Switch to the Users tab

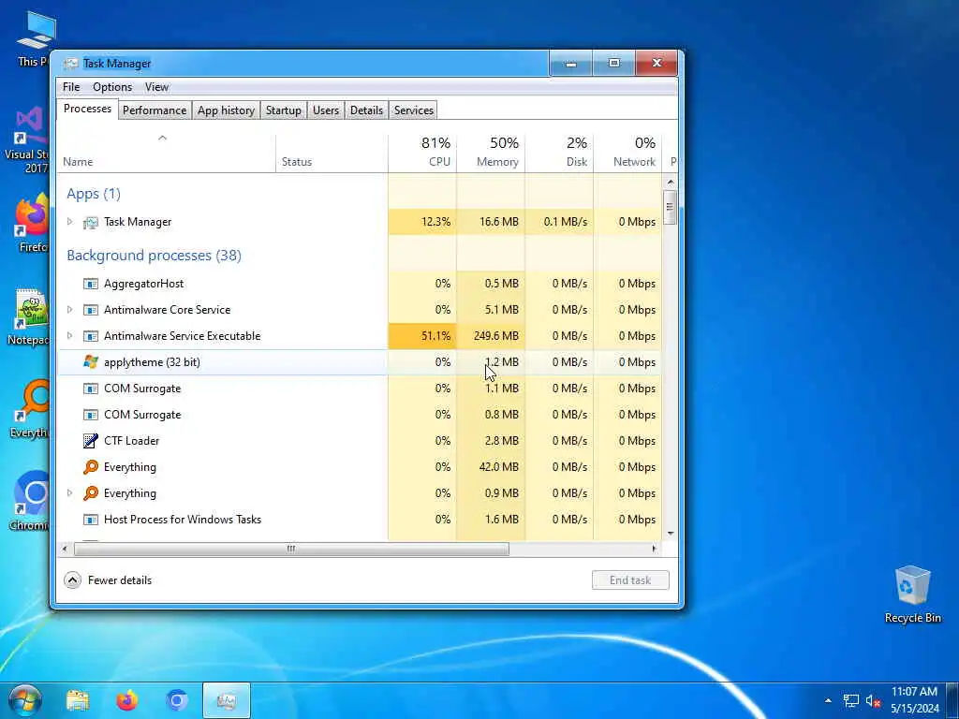coord(325,110)
